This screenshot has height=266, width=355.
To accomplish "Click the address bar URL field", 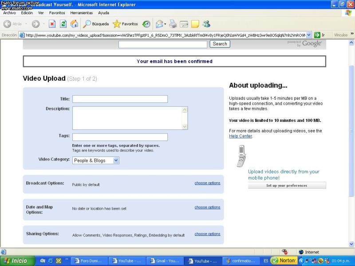I will 166,35.
